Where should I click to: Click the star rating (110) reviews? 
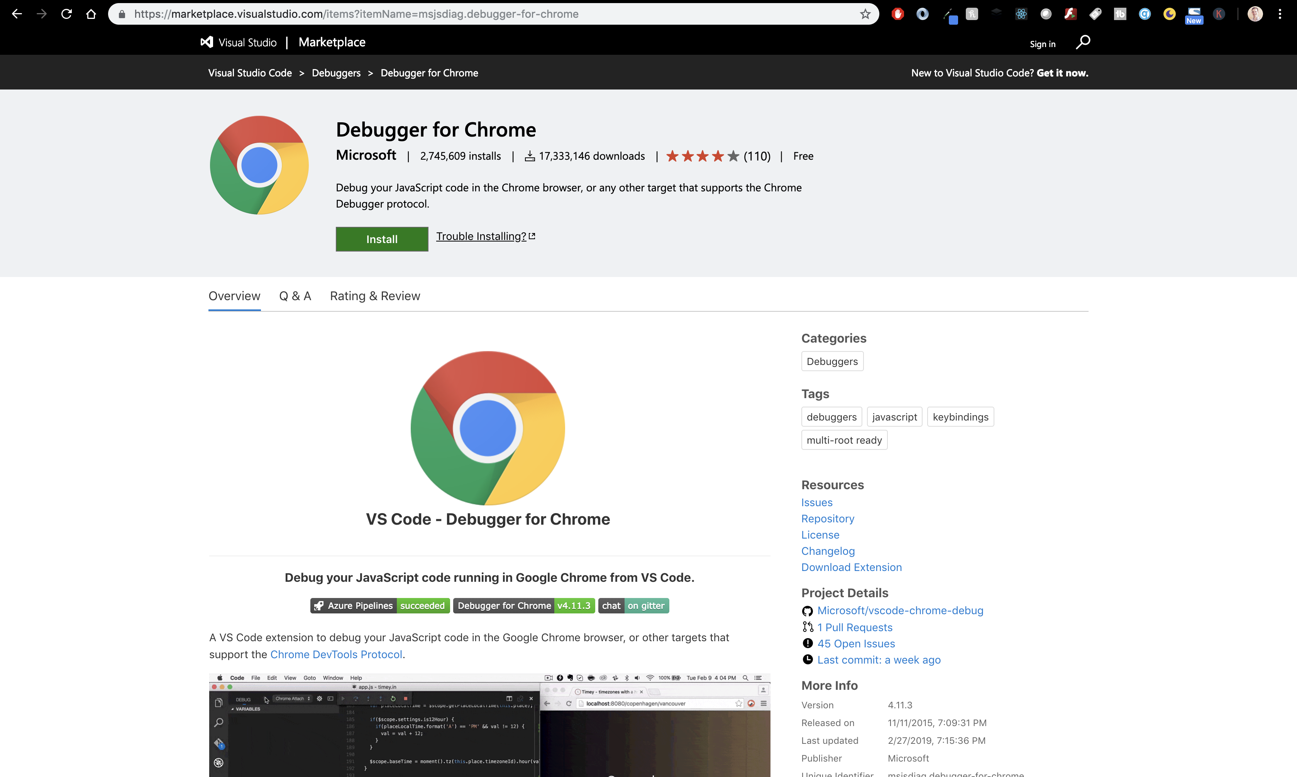[x=718, y=156]
